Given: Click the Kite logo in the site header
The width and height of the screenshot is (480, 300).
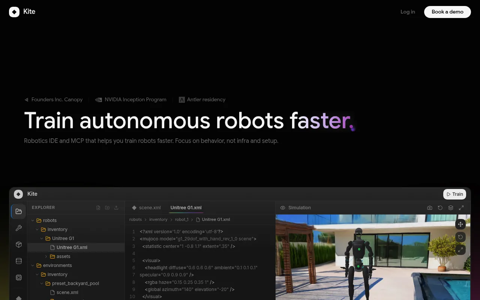Looking at the screenshot, I should pyautogui.click(x=22, y=12).
